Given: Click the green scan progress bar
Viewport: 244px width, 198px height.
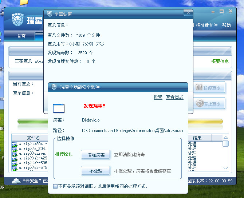Looking at the screenshot, I should (33, 121).
